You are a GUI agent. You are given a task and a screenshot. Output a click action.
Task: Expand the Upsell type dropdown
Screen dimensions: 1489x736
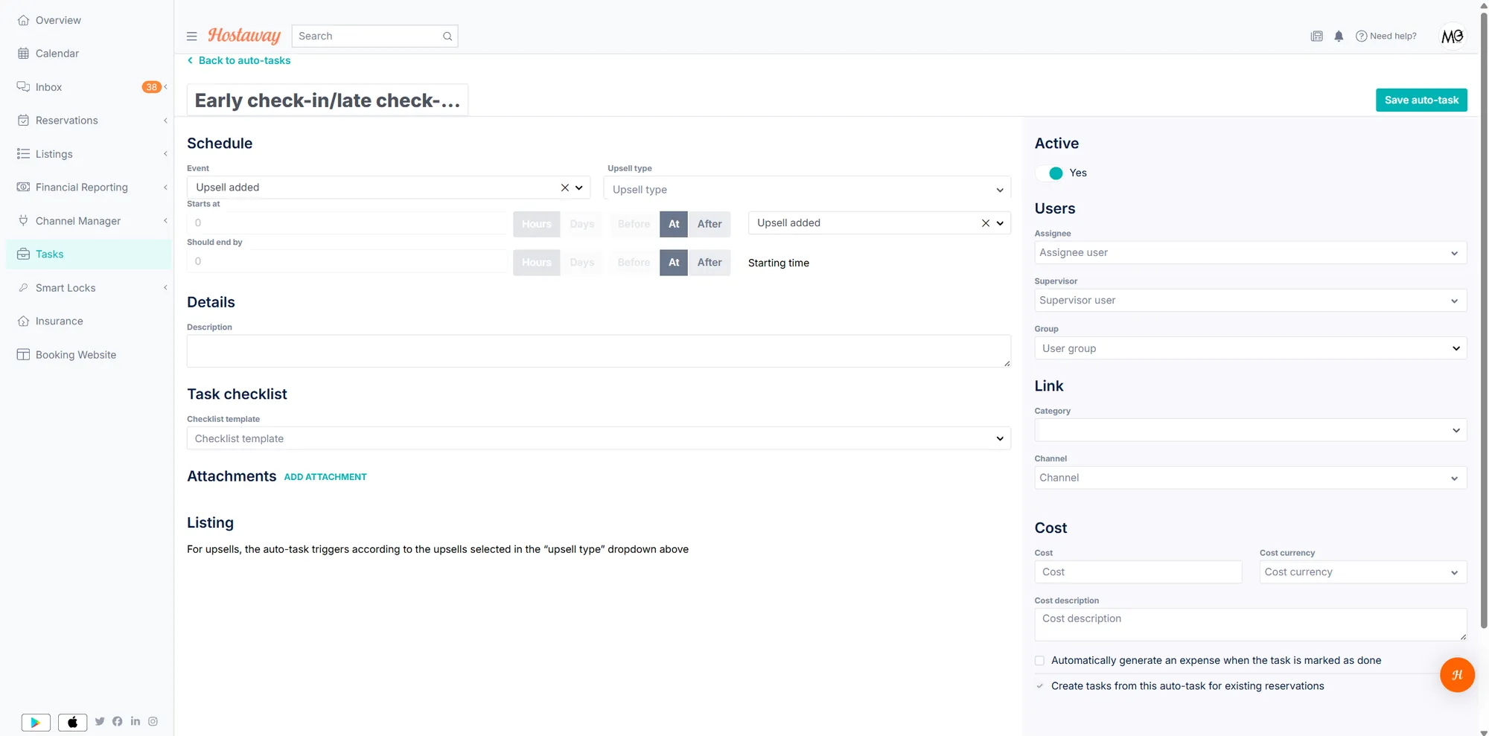pyautogui.click(x=807, y=190)
